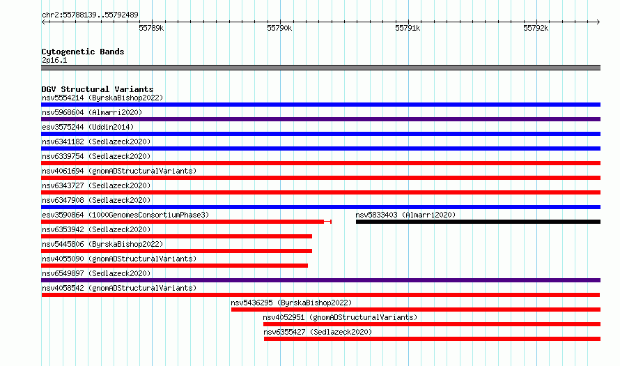This screenshot has height=366, width=620.
Task: Click the nsv6549897 (Sedlazeck2020) label
Action: click(x=96, y=273)
